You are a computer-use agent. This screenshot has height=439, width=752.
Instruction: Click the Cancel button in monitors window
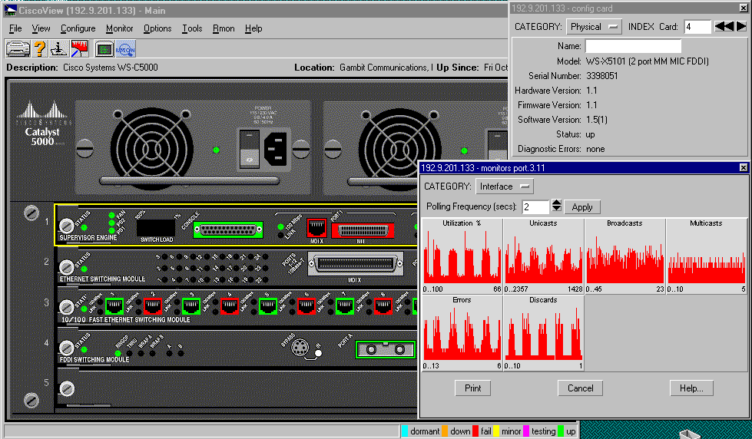pyautogui.click(x=580, y=388)
